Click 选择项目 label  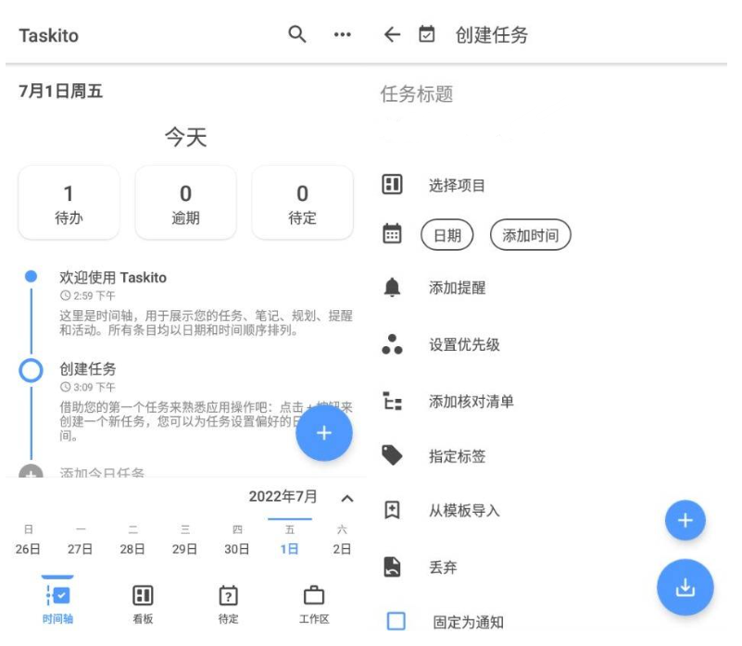[x=457, y=185]
